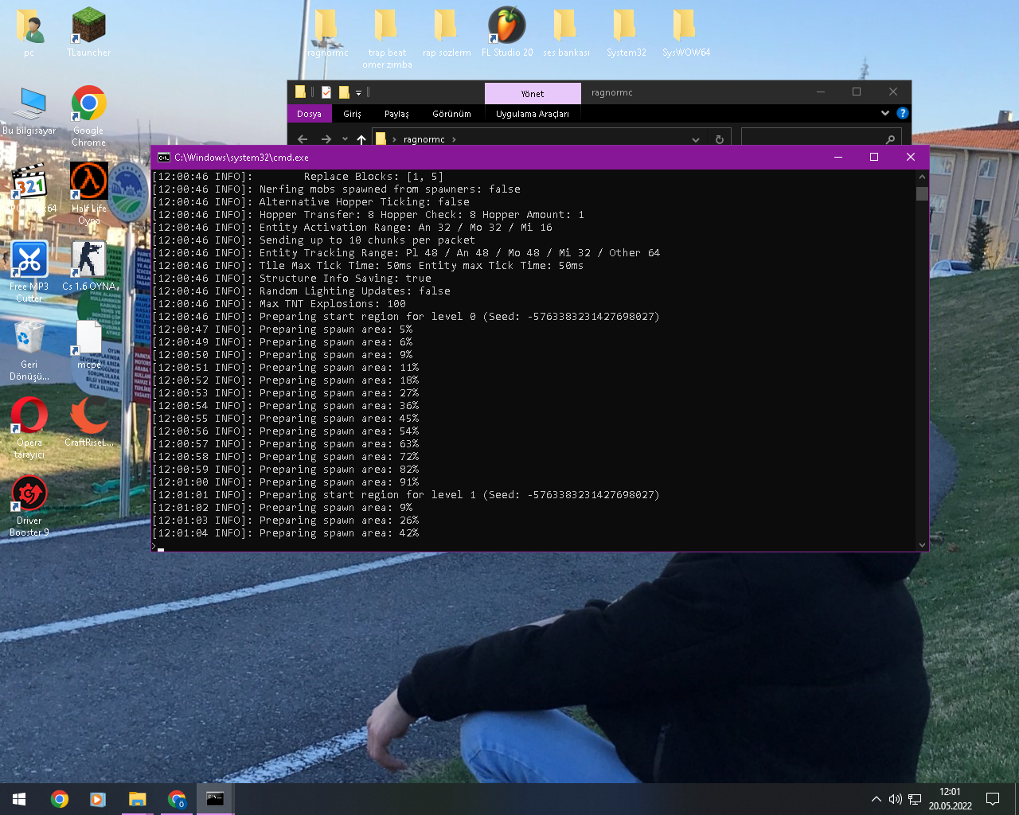Image resolution: width=1019 pixels, height=815 pixels.
Task: Switch to second Chrome profile taskbar icon
Action: (x=176, y=799)
